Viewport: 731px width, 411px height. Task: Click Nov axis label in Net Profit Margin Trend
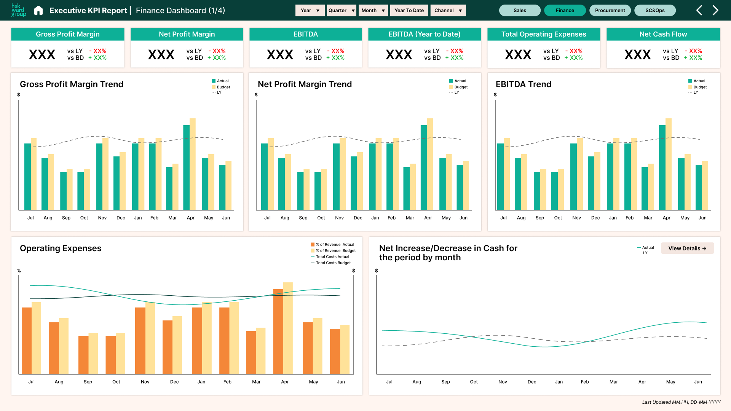coord(339,218)
